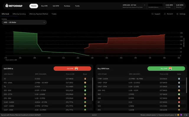Click the yellow Monero network status icon

pyautogui.click(x=178, y=115)
